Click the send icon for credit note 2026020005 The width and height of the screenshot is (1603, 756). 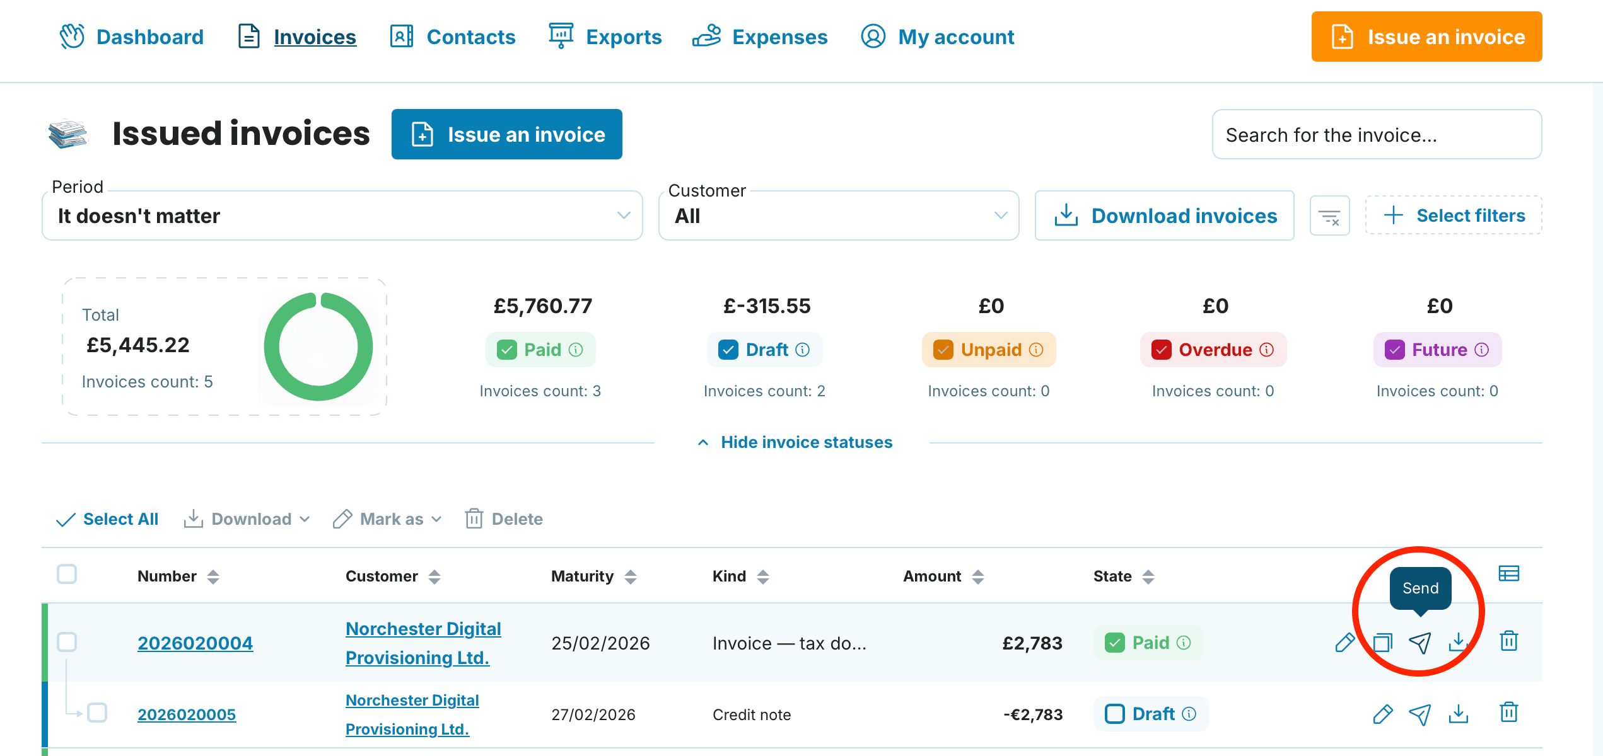click(1420, 714)
